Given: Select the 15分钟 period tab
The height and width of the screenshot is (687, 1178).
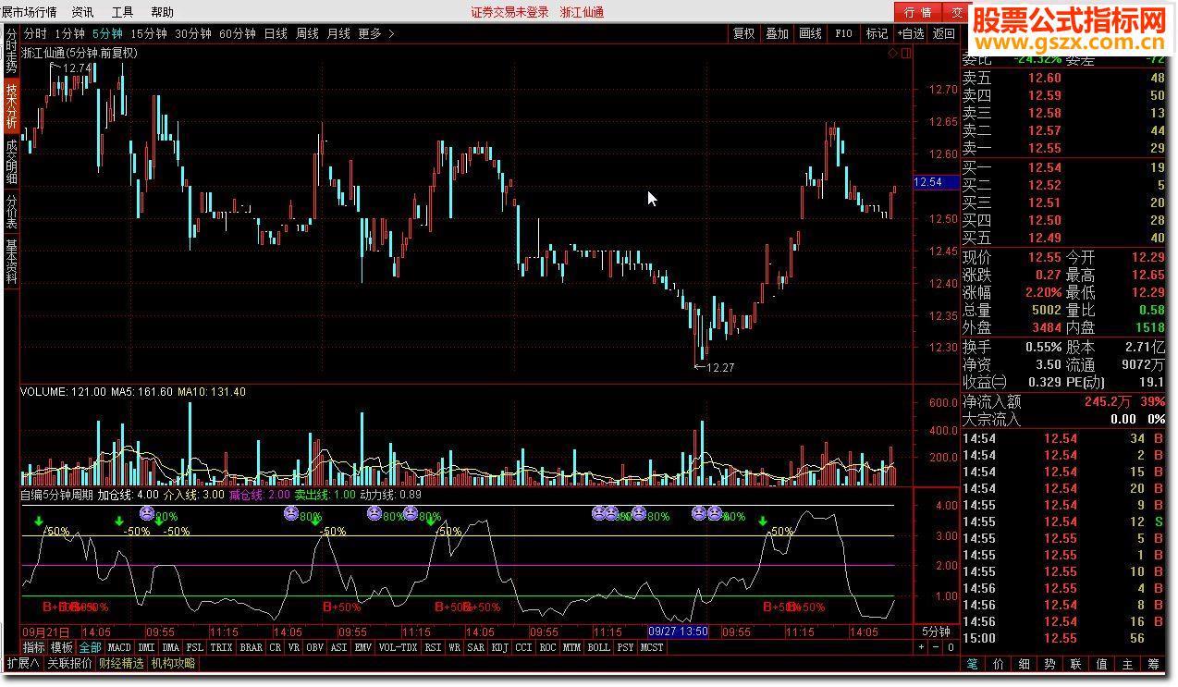Looking at the screenshot, I should tap(148, 33).
